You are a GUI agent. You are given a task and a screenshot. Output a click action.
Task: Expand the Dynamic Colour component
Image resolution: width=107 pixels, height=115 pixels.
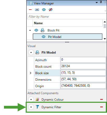31,99
